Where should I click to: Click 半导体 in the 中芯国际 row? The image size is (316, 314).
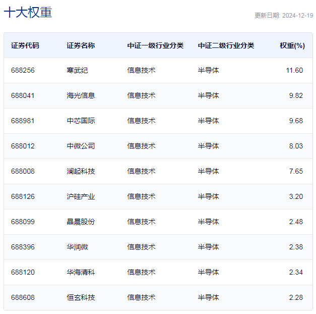pyautogui.click(x=208, y=121)
